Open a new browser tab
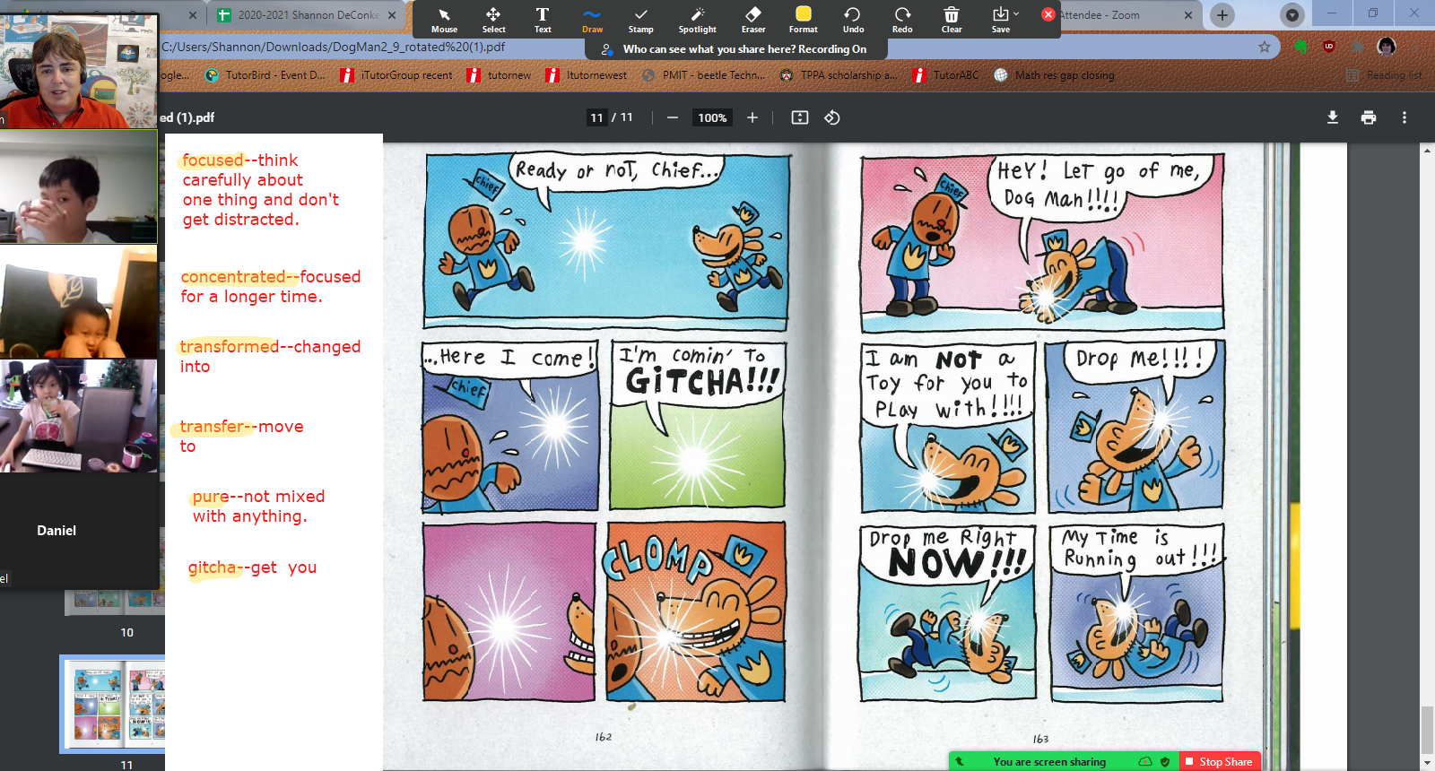1435x771 pixels. 1222,15
